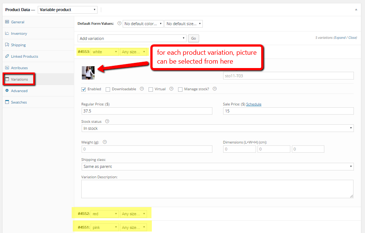This screenshot has width=365, height=233.
Task: Check the Downloadable checkbox
Action: 108,90
